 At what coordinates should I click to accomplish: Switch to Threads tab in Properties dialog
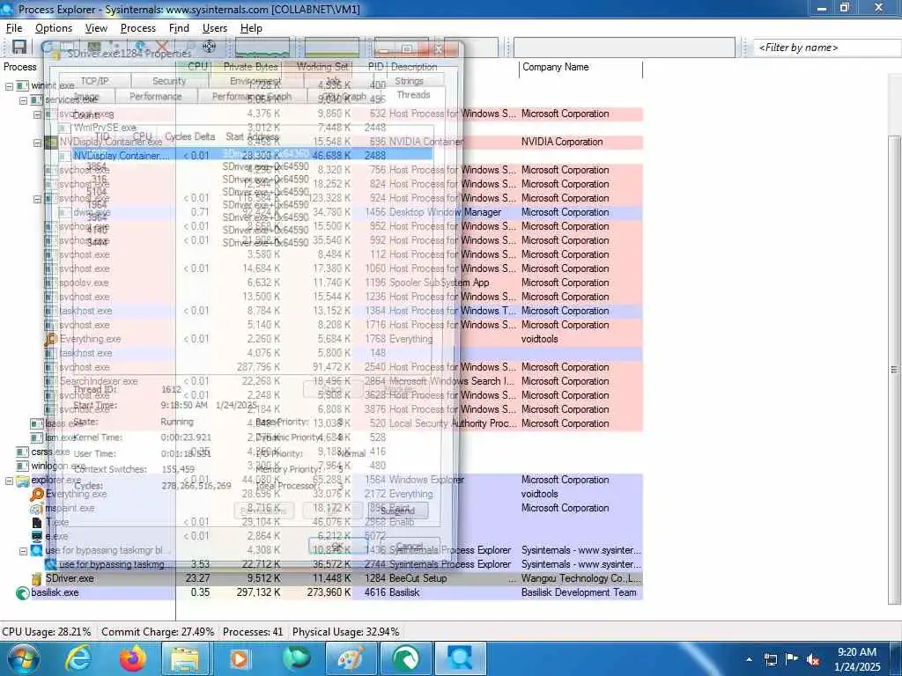point(413,95)
